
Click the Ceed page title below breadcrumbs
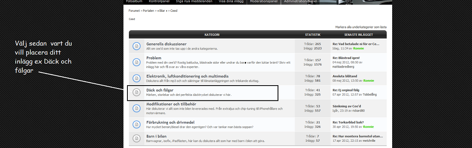132,19
